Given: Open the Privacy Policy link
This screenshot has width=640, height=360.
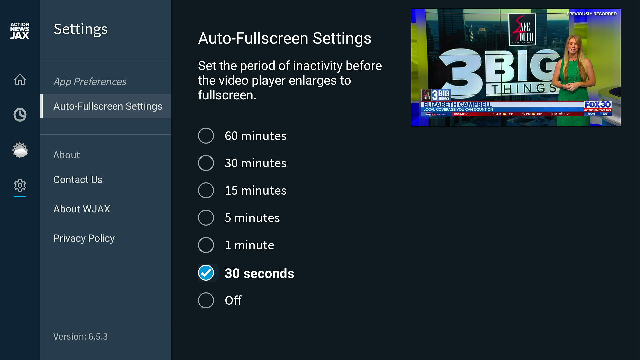Looking at the screenshot, I should point(84,238).
